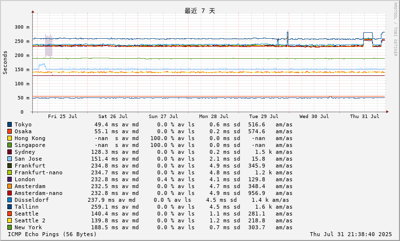Click the Tallinn spike on Thu 31 Jul
The width and height of the screenshot is (400, 241).
click(x=368, y=33)
